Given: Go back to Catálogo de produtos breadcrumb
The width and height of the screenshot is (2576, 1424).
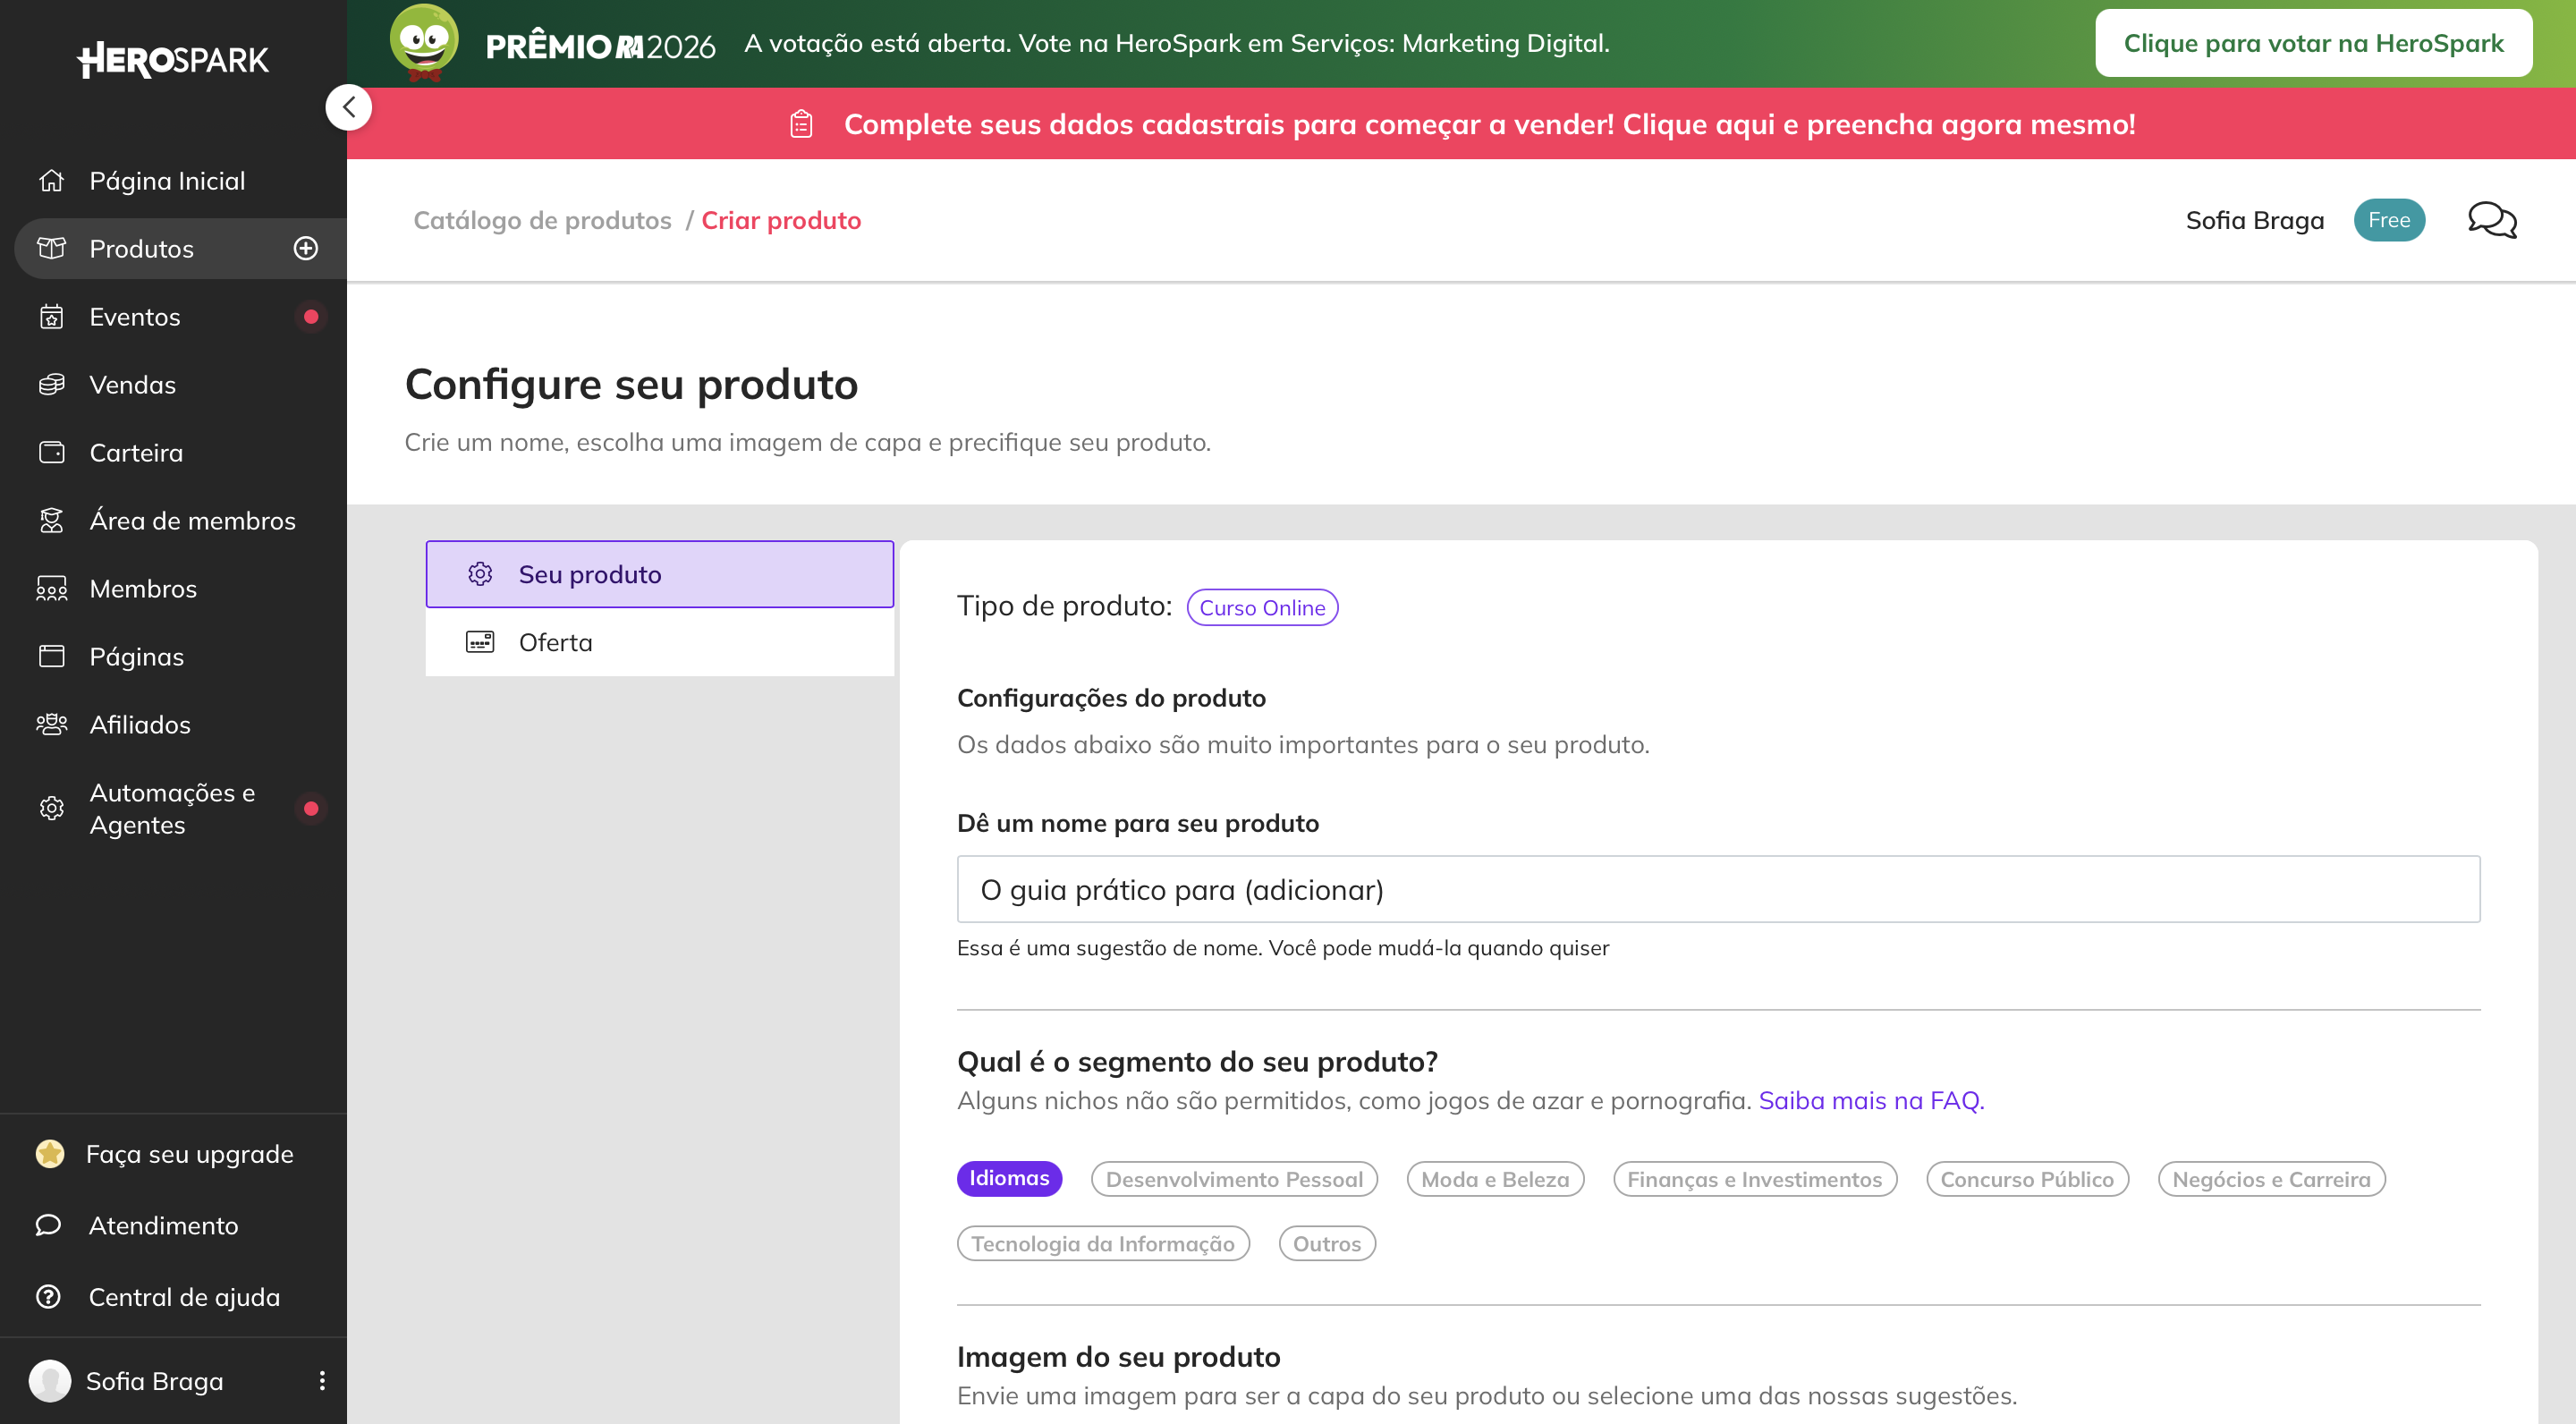Looking at the screenshot, I should click(543, 220).
